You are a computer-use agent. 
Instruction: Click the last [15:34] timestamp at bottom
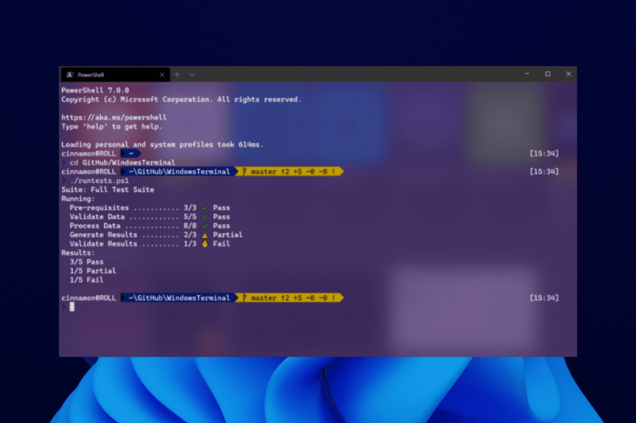(544, 298)
